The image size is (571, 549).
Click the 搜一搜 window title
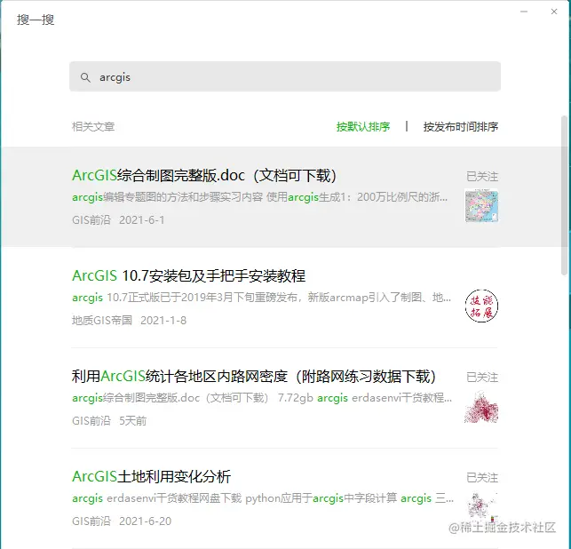[36, 20]
